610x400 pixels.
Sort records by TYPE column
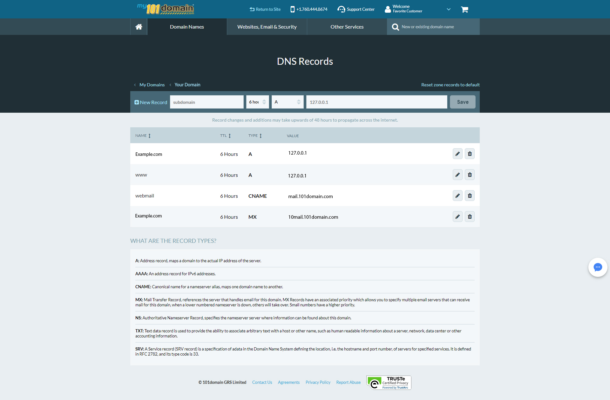[x=255, y=136]
